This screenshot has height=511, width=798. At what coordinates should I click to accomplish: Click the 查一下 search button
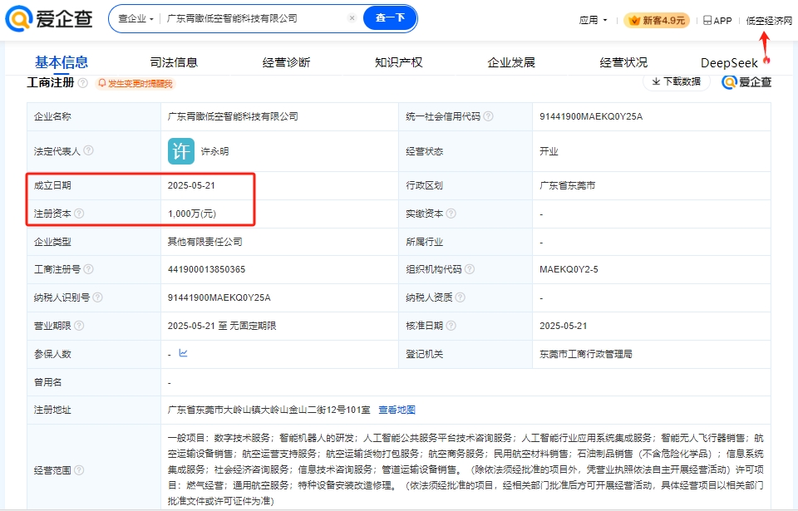click(388, 17)
